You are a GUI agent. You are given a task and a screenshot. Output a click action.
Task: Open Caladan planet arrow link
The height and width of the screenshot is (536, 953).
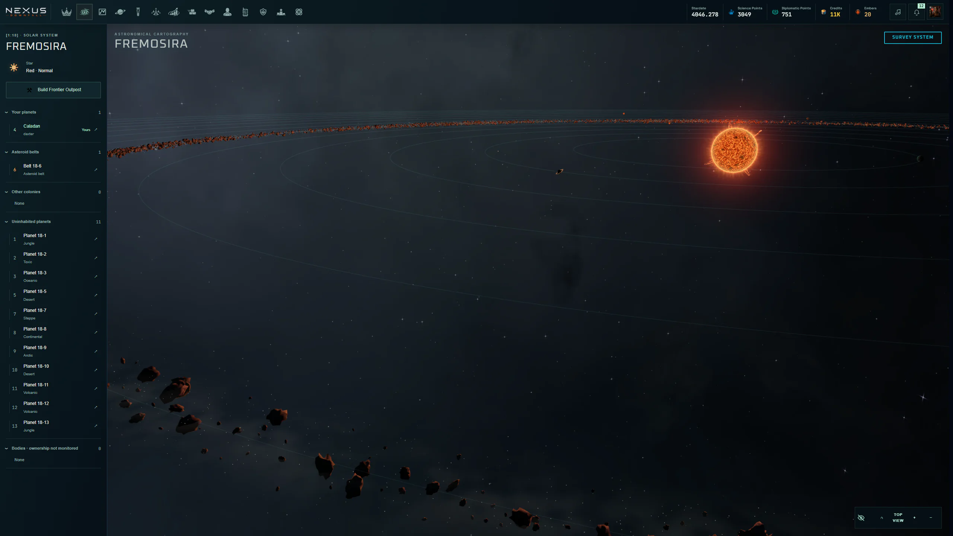pos(96,130)
